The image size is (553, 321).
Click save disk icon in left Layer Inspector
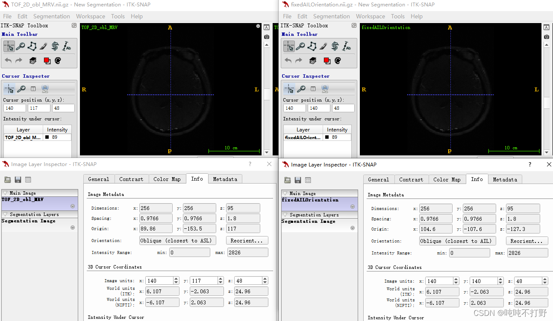(18, 180)
